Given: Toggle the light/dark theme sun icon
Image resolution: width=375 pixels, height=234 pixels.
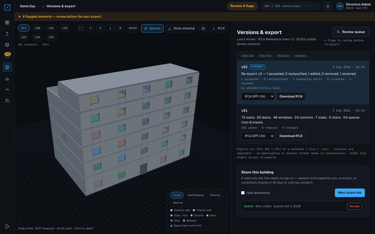Looking at the screenshot, I should 328,6.
